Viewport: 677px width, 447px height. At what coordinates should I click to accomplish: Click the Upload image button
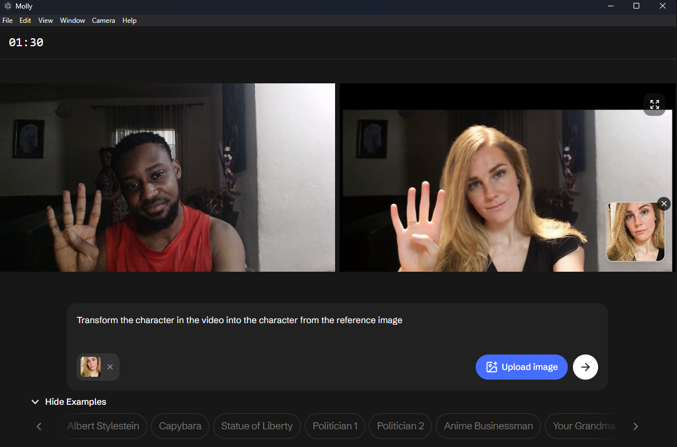tap(521, 367)
